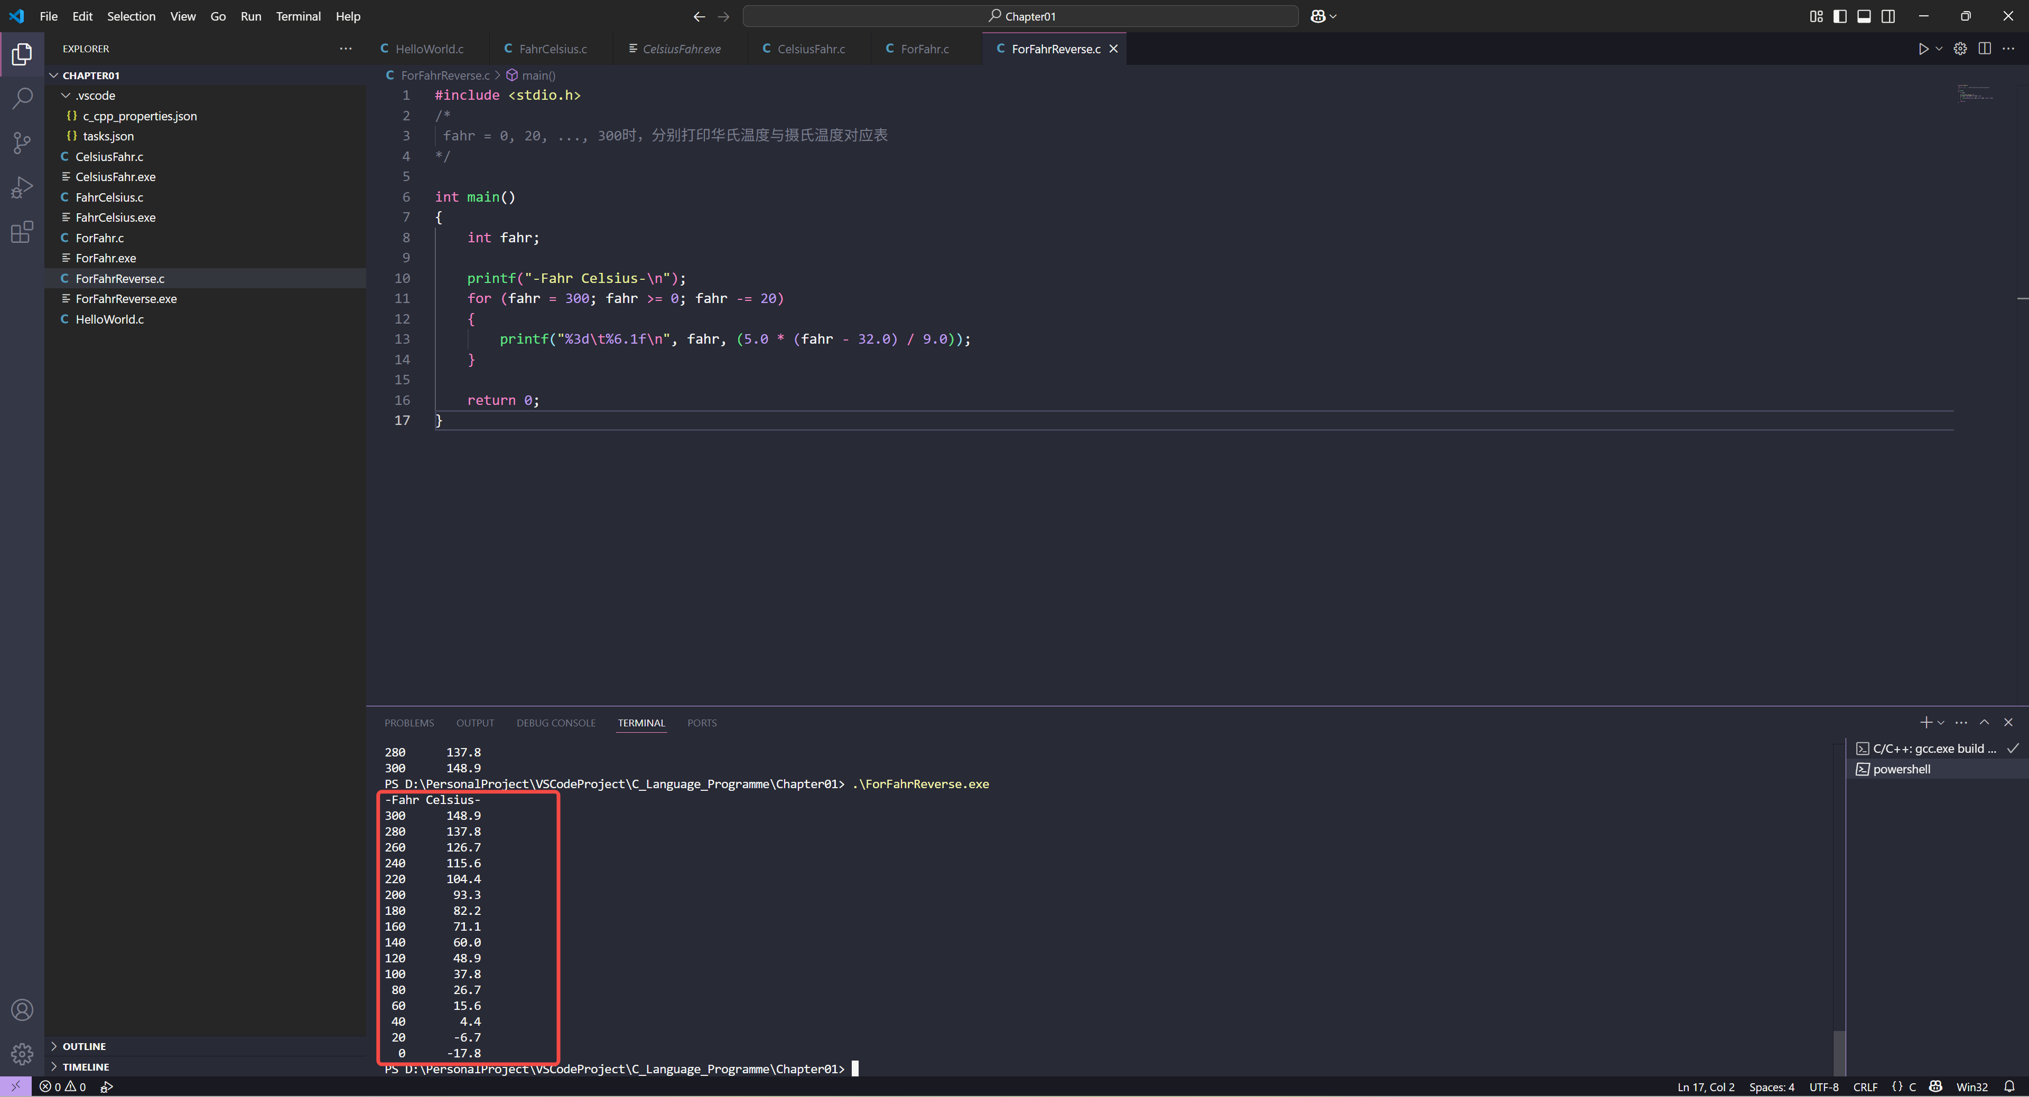This screenshot has width=2029, height=1097.
Task: Toggle the secondary side bar layout button
Action: click(1888, 16)
